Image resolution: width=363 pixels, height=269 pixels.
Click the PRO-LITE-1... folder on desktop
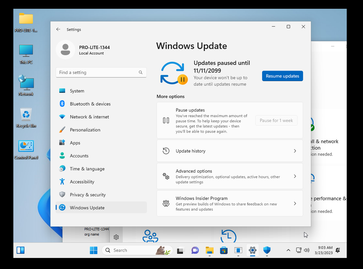click(26, 22)
